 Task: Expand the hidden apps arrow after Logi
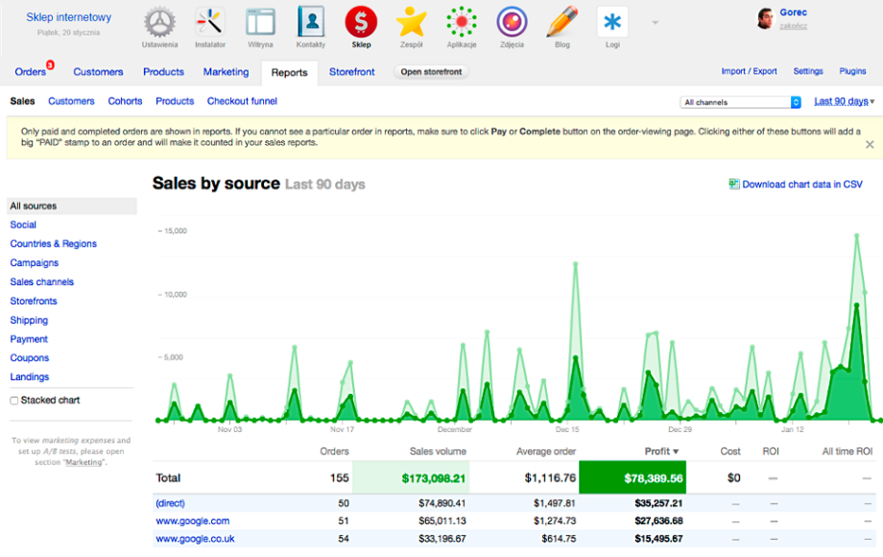pos(656,22)
